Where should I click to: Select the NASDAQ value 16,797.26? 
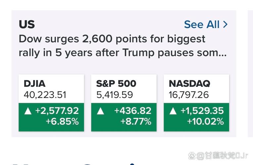click(x=189, y=95)
